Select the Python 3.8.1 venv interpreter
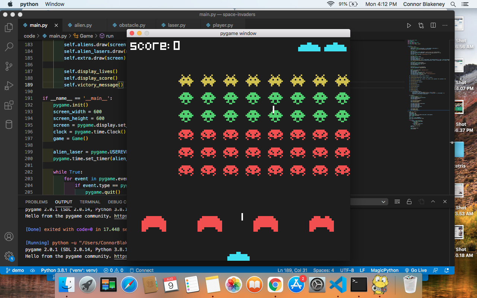The height and width of the screenshot is (298, 477). pyautogui.click(x=69, y=270)
